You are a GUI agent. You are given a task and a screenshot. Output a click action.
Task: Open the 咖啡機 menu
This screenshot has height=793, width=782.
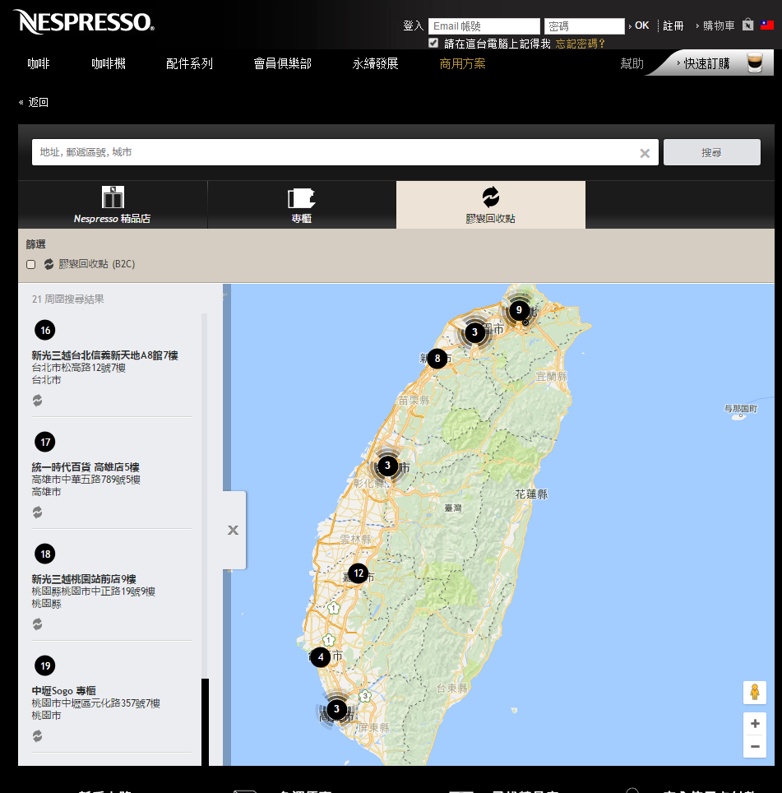pos(109,63)
